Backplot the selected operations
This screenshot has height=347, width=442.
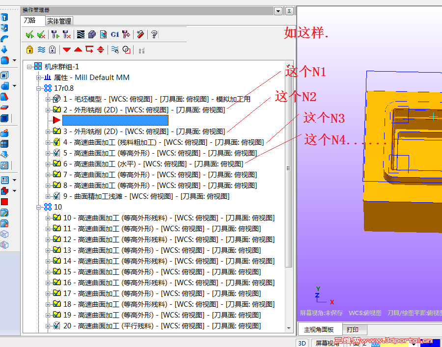pos(81,35)
